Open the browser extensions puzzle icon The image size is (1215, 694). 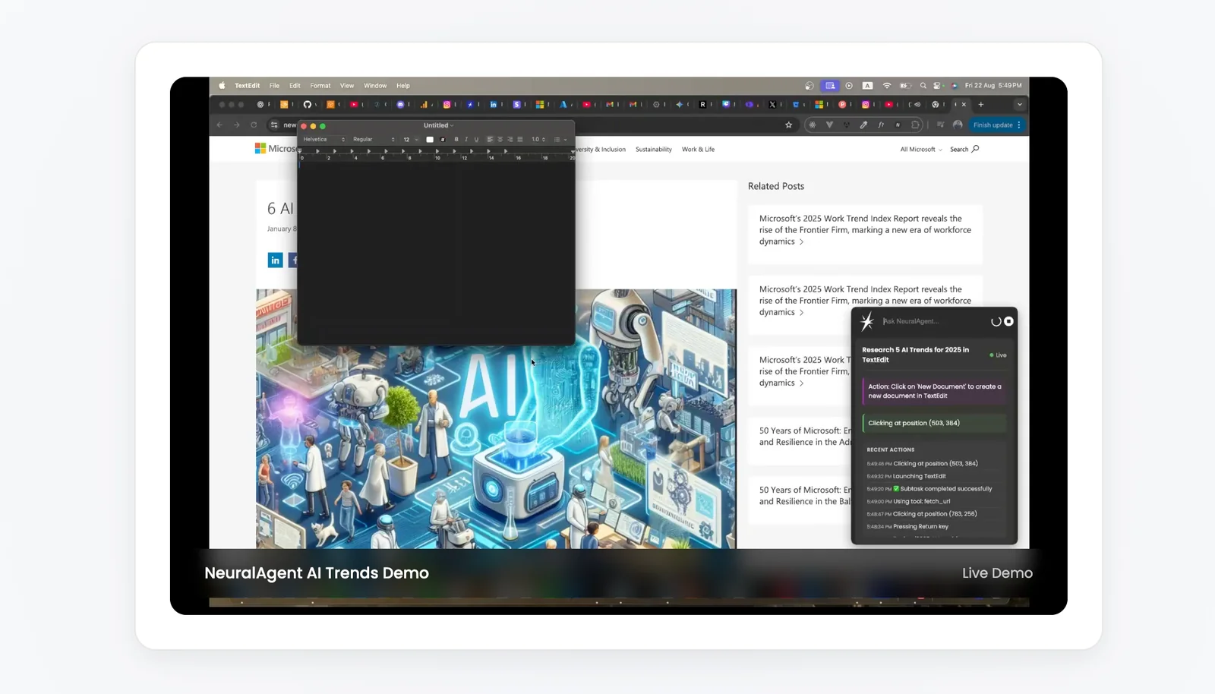point(915,125)
